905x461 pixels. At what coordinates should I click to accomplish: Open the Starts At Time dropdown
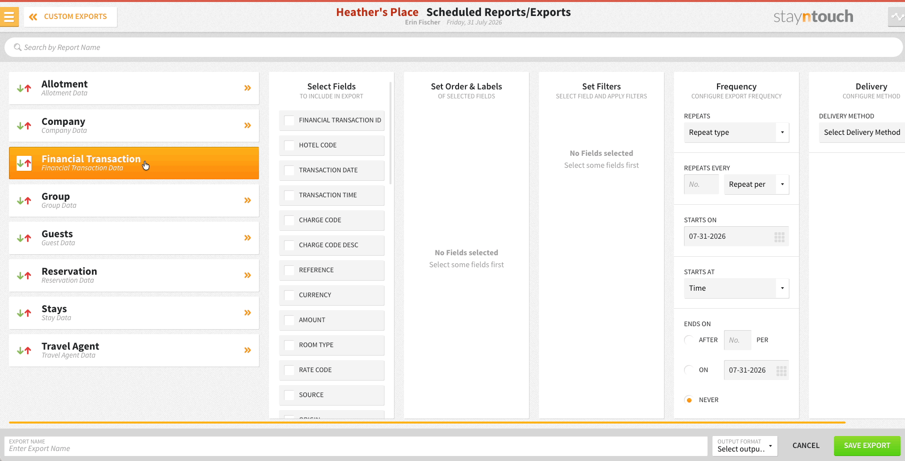point(736,288)
